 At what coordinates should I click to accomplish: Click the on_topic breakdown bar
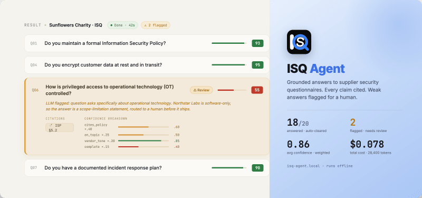(143, 135)
